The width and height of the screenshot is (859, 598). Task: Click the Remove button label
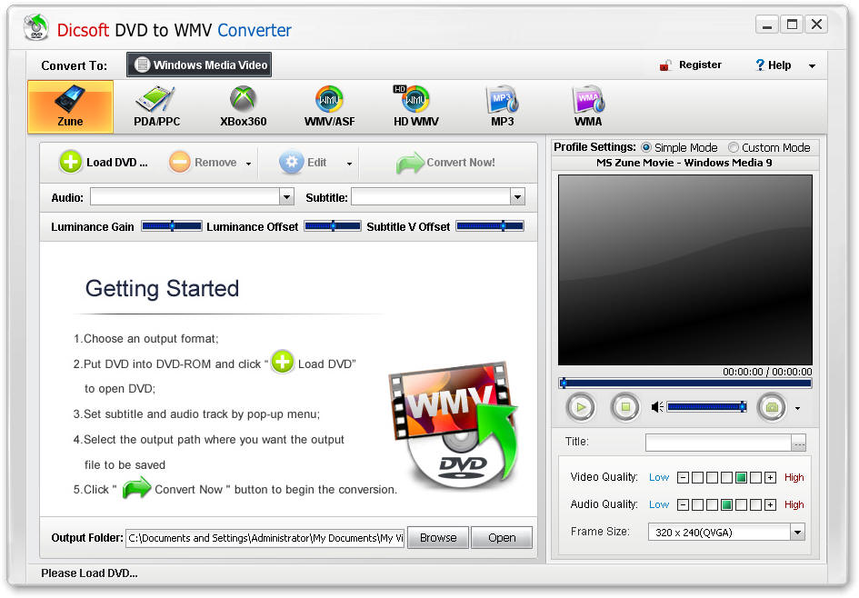coord(215,163)
